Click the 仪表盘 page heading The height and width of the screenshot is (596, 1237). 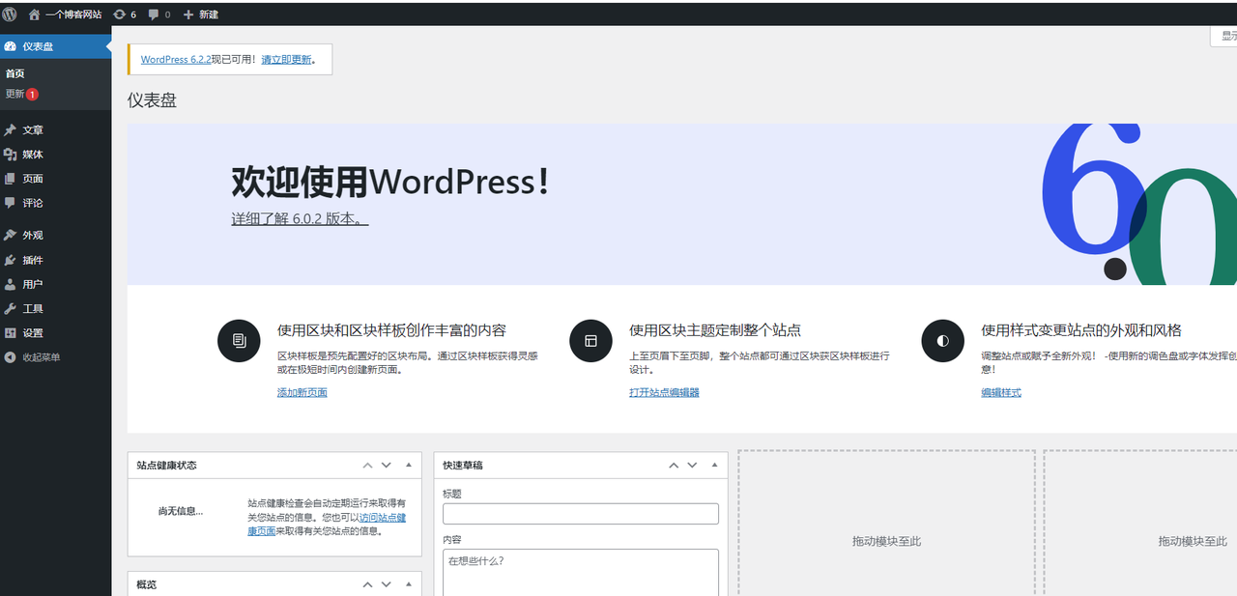(152, 100)
